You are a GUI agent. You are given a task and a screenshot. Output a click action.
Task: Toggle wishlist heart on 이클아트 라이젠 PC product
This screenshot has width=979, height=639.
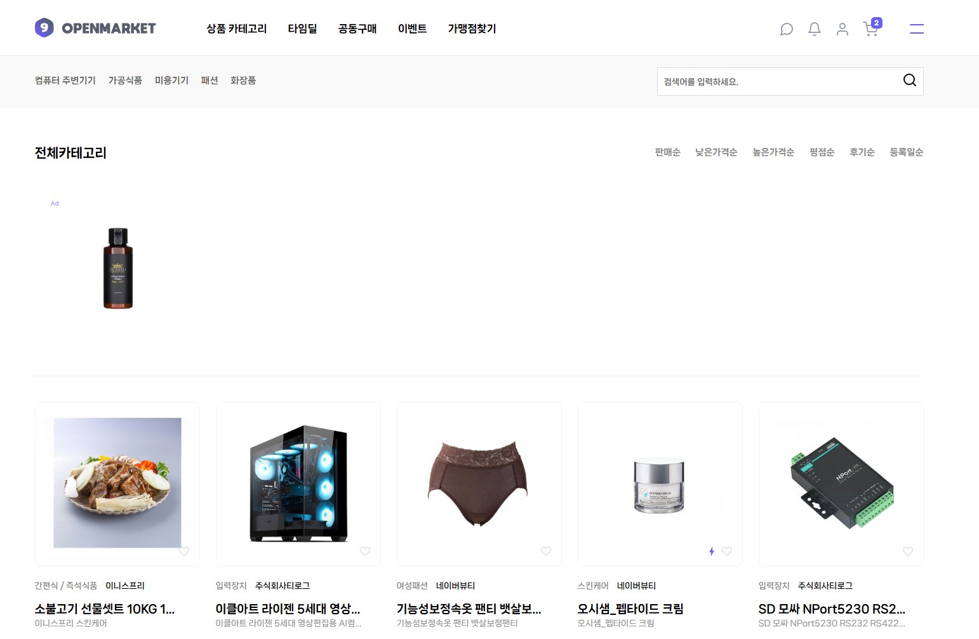365,551
